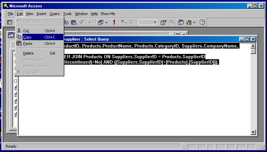
Task: Choose Delete from the Edit menu
Action: 40,53
